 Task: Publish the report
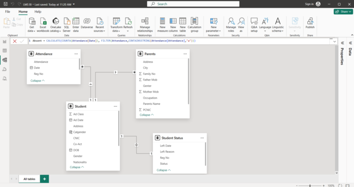click(310, 23)
